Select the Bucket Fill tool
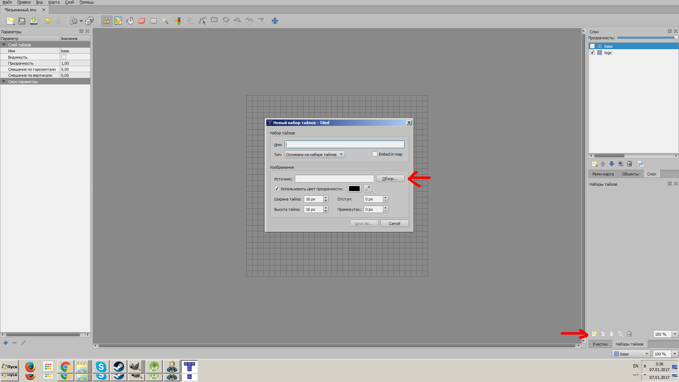 point(130,21)
